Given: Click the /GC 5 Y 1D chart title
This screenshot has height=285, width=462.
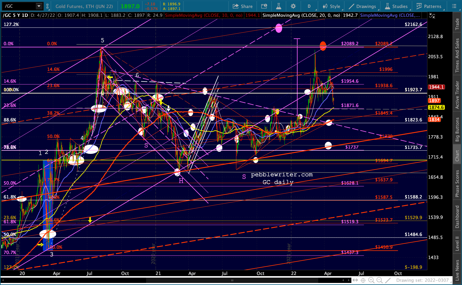Looking at the screenshot, I should [15, 15].
